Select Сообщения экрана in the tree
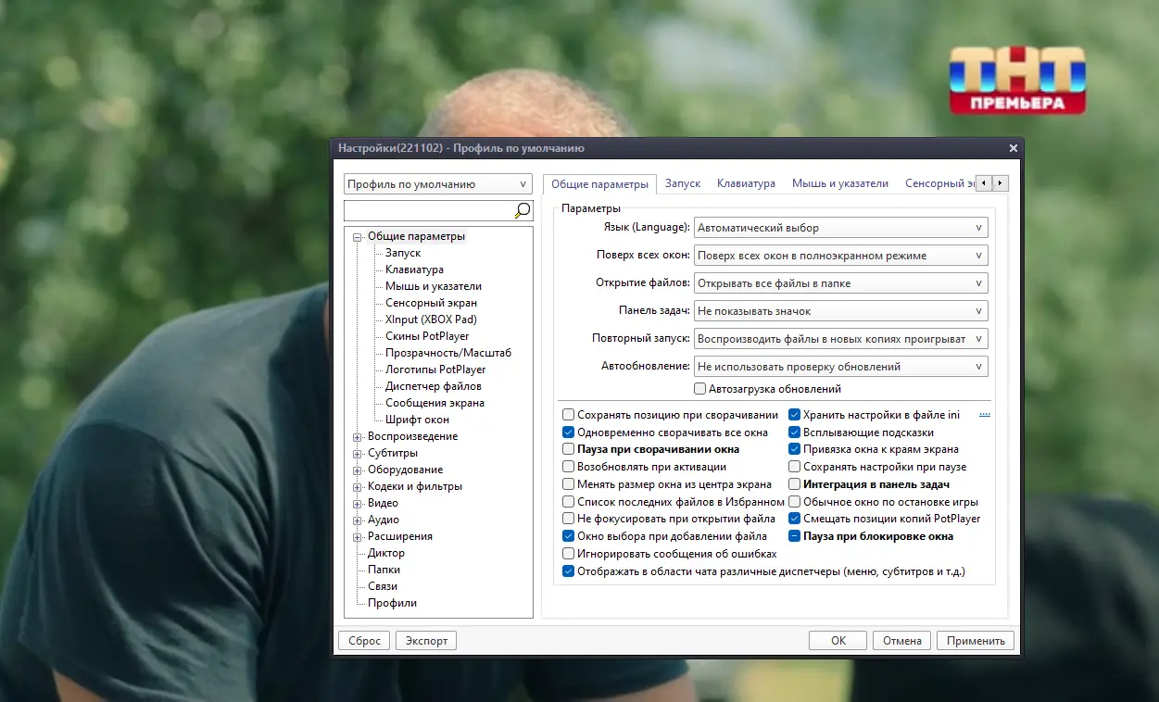1159x702 pixels. pyautogui.click(x=435, y=403)
